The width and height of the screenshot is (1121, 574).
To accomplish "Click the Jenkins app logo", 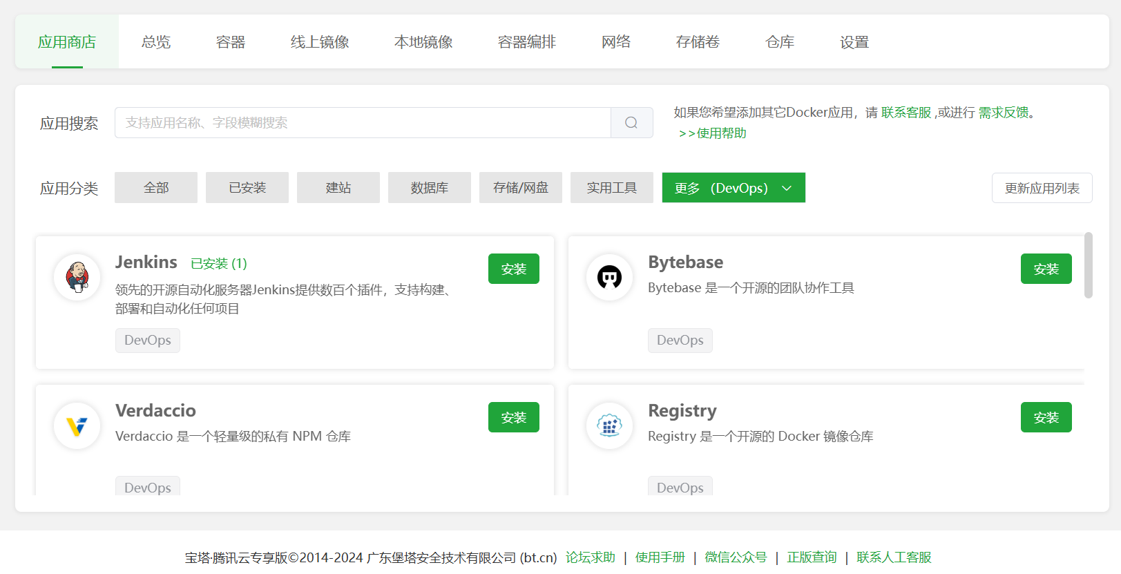I will (77, 277).
